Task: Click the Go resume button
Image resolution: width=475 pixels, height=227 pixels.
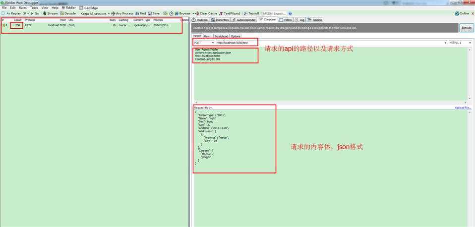Action: pos(35,13)
